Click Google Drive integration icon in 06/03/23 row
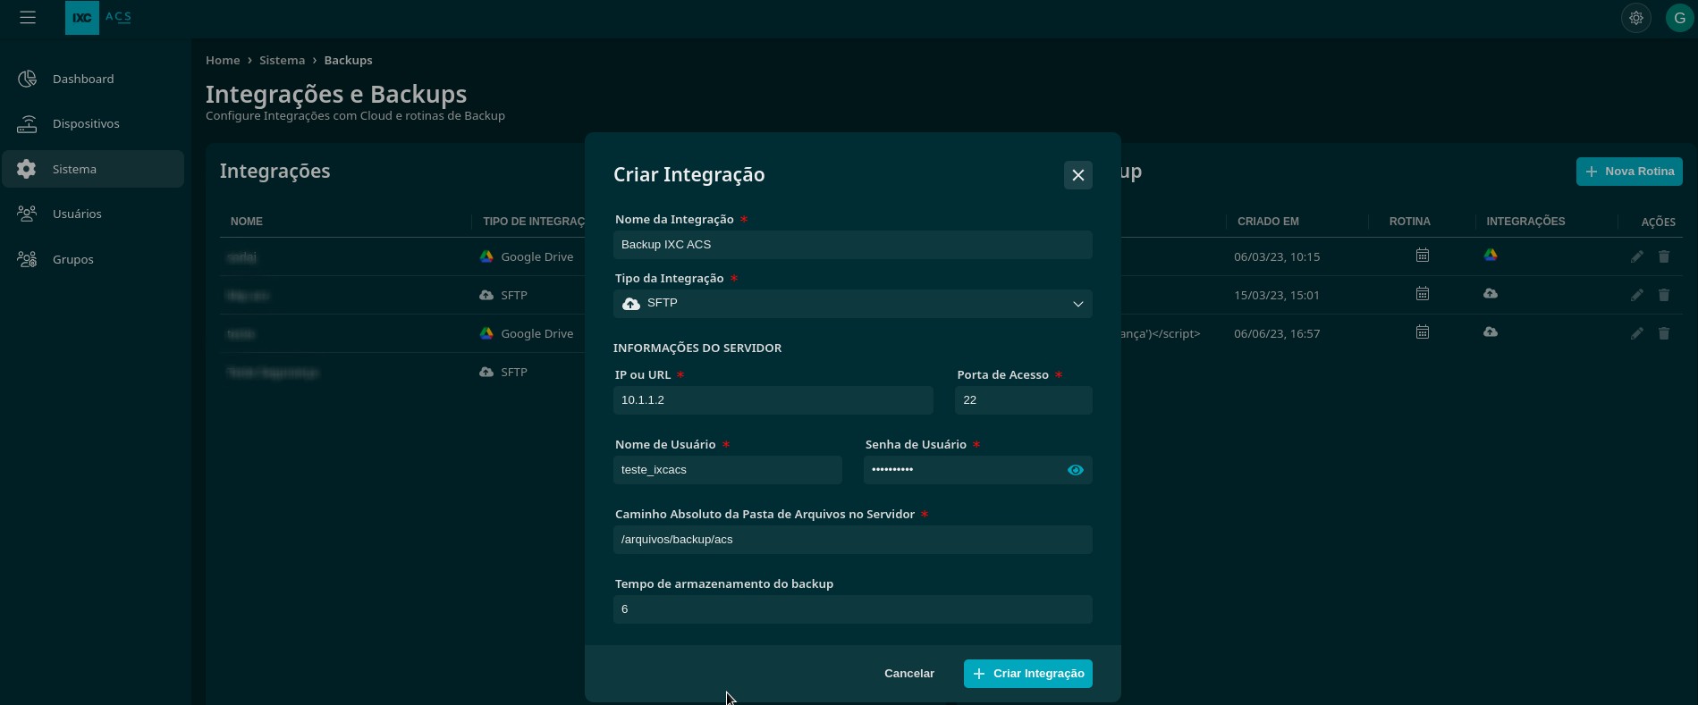The height and width of the screenshot is (705, 1698). pyautogui.click(x=1491, y=256)
